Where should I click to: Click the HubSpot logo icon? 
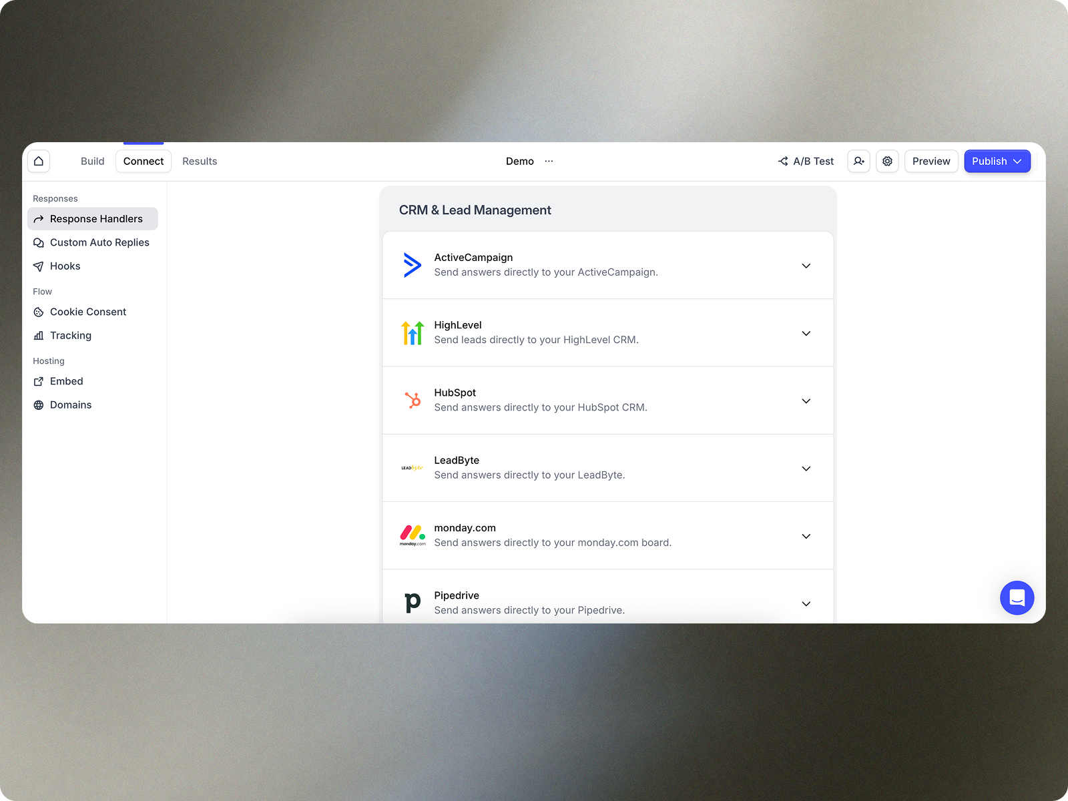[x=413, y=400]
